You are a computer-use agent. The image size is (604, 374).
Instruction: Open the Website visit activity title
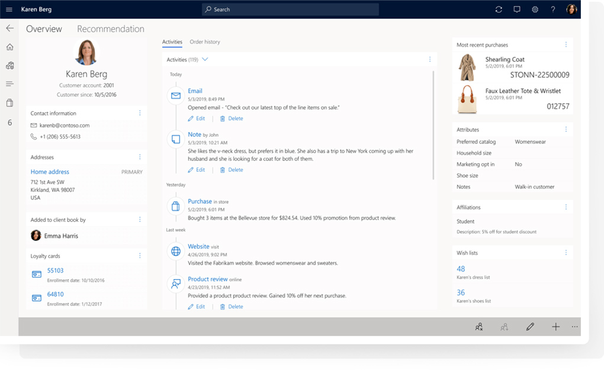pyautogui.click(x=198, y=246)
